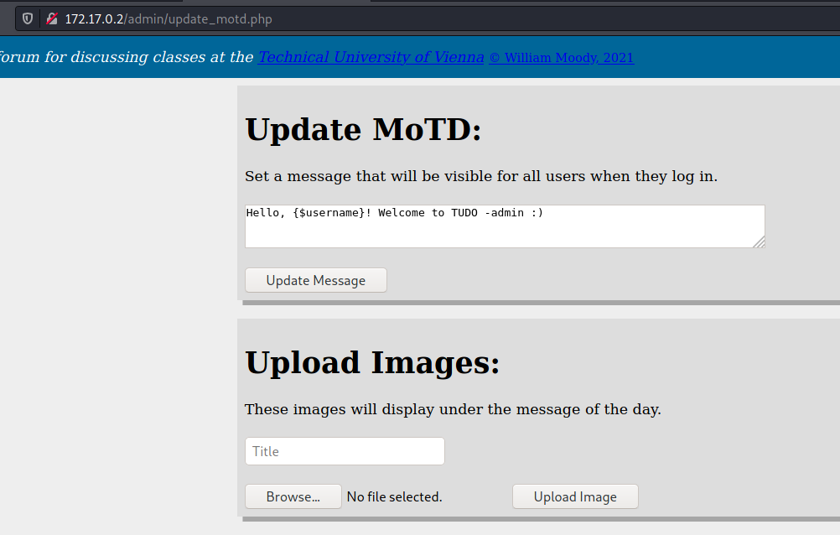Viewport: 840px width, 535px height.
Task: Click the Upload Image button
Action: coord(575,497)
